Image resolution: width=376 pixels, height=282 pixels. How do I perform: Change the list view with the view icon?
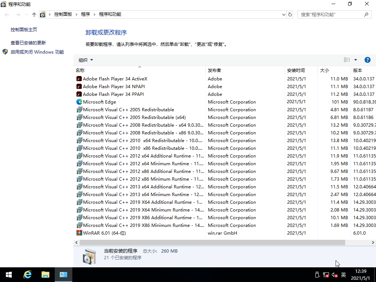pyautogui.click(x=347, y=59)
